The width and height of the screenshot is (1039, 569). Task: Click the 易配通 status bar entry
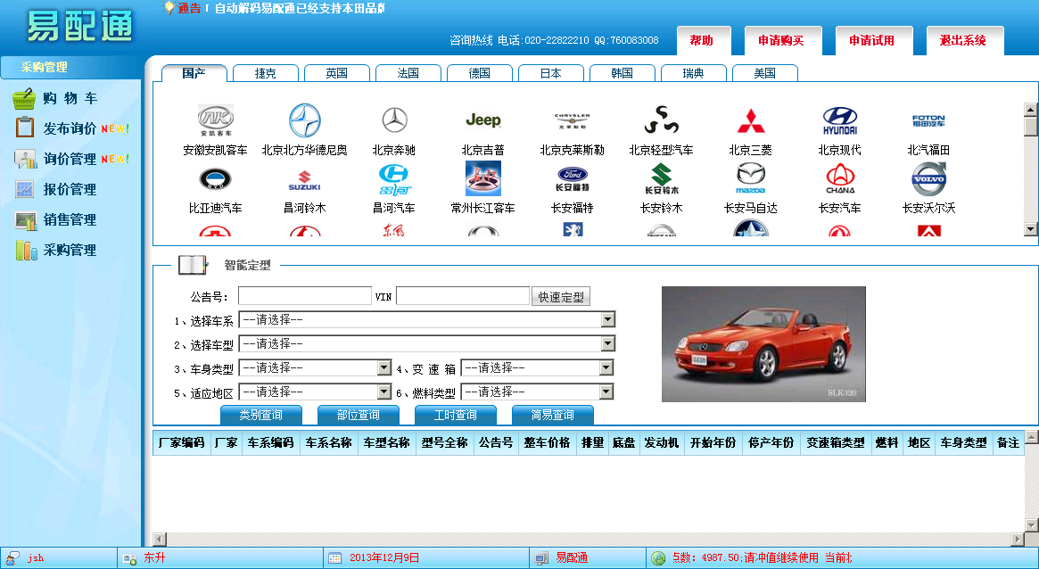pos(571,558)
